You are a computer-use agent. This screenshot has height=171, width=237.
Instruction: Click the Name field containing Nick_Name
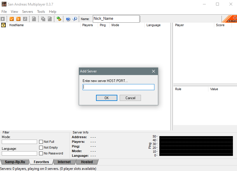[116, 19]
